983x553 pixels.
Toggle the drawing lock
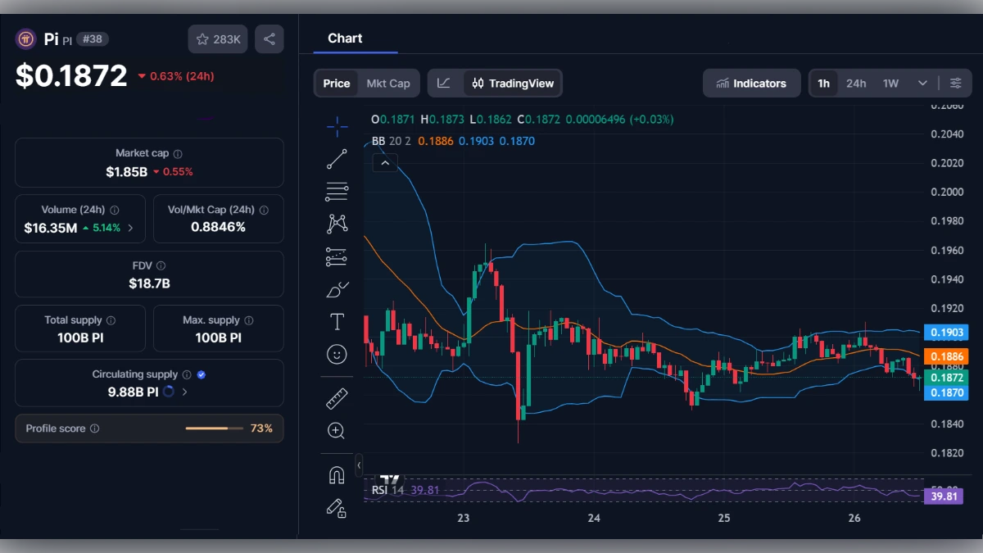click(337, 508)
